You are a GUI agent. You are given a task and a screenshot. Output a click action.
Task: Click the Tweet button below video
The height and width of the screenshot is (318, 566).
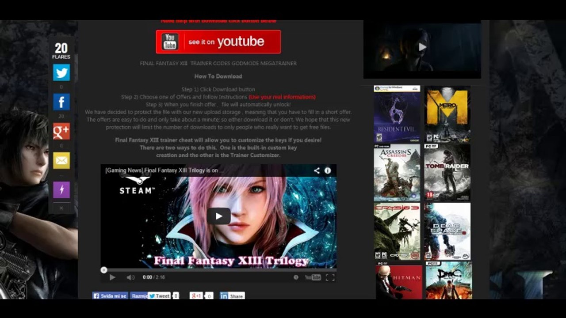point(159,296)
